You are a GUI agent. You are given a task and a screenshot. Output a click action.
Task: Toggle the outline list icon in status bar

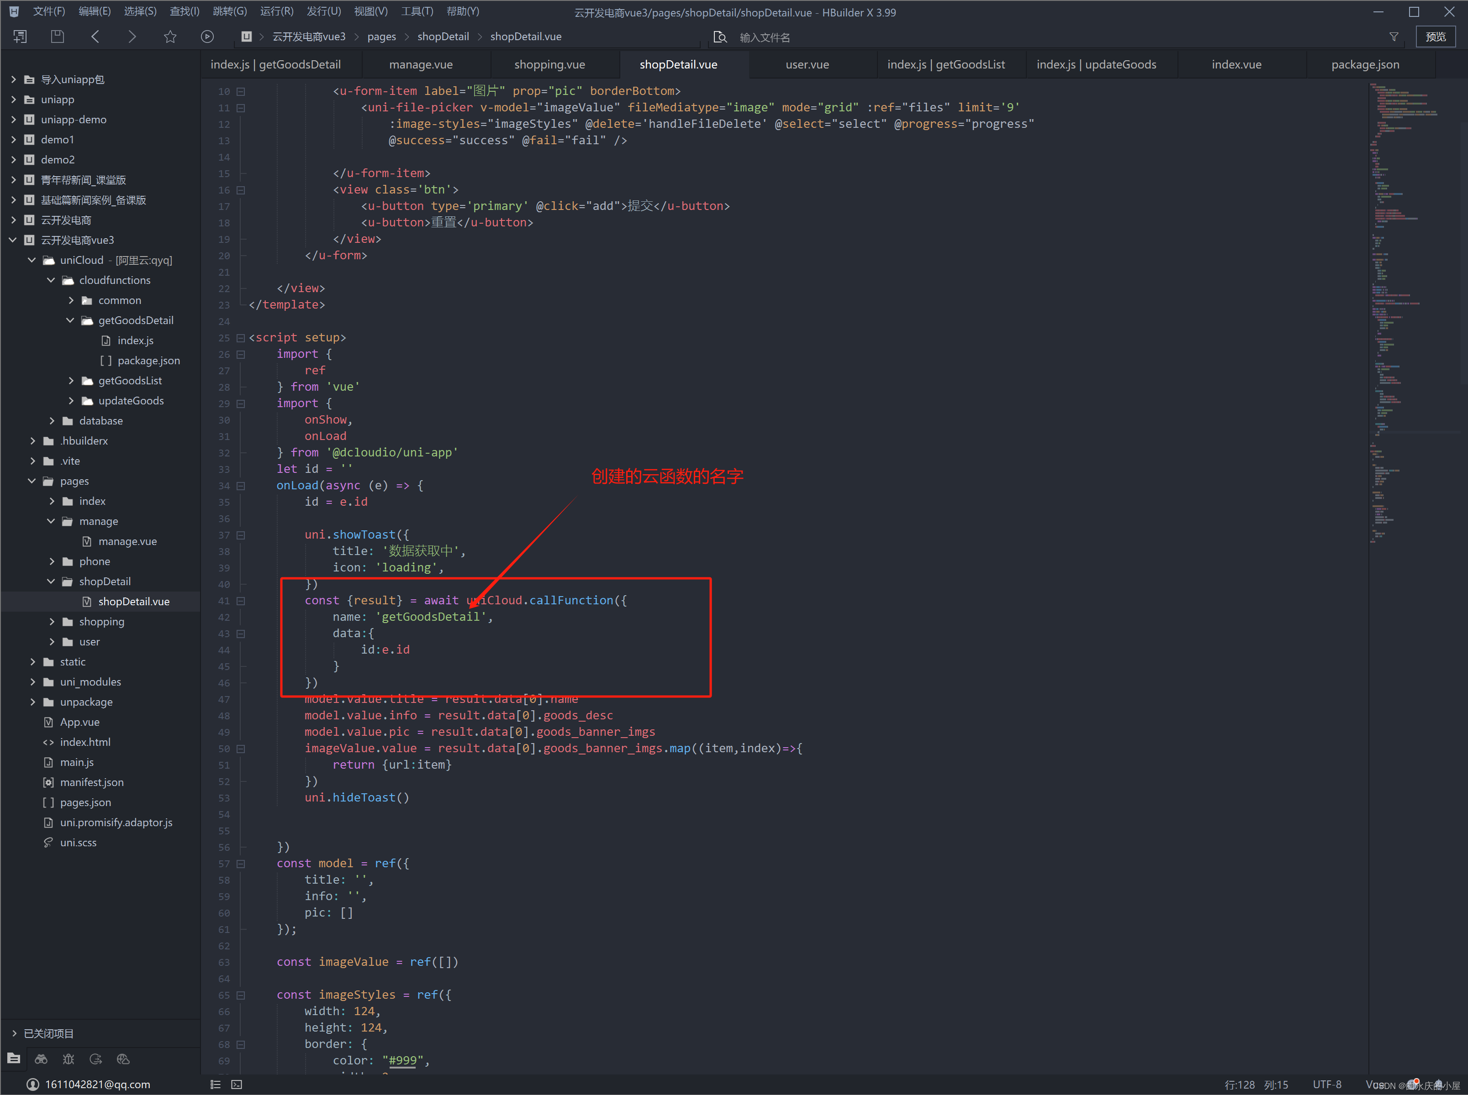[216, 1085]
